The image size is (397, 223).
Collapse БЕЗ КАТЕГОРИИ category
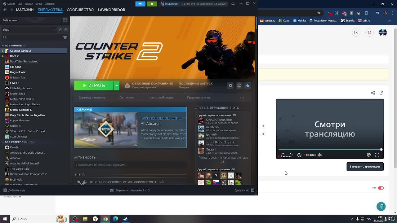tap(3, 142)
